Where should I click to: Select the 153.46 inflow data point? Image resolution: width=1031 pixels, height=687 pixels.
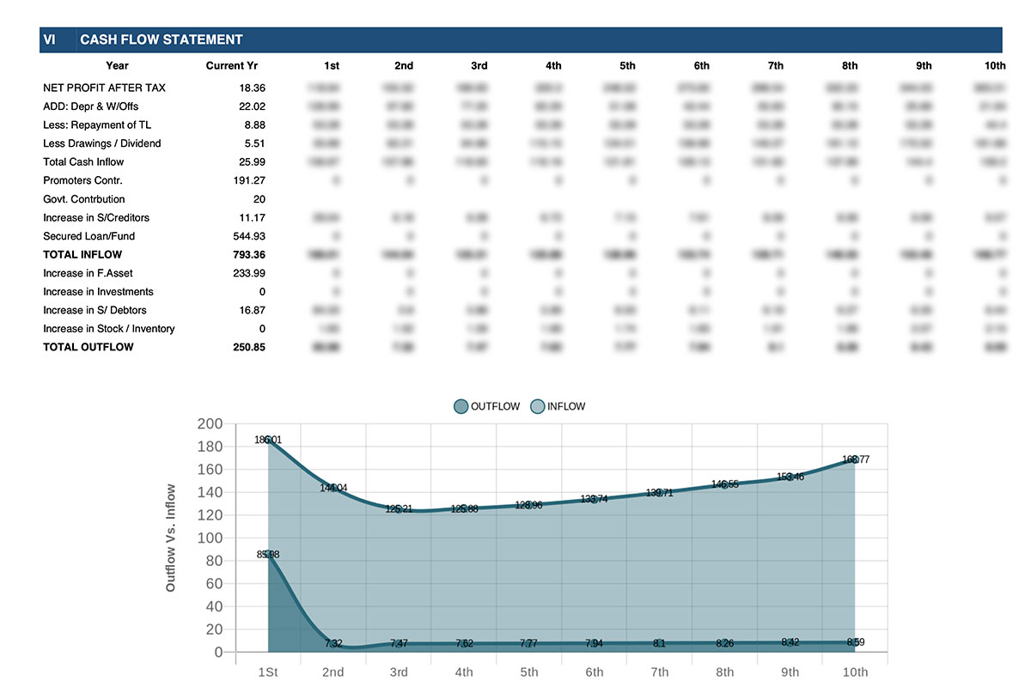pos(790,477)
